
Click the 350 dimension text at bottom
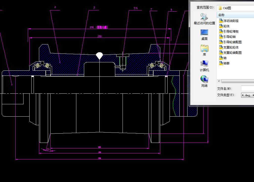[100, 158]
